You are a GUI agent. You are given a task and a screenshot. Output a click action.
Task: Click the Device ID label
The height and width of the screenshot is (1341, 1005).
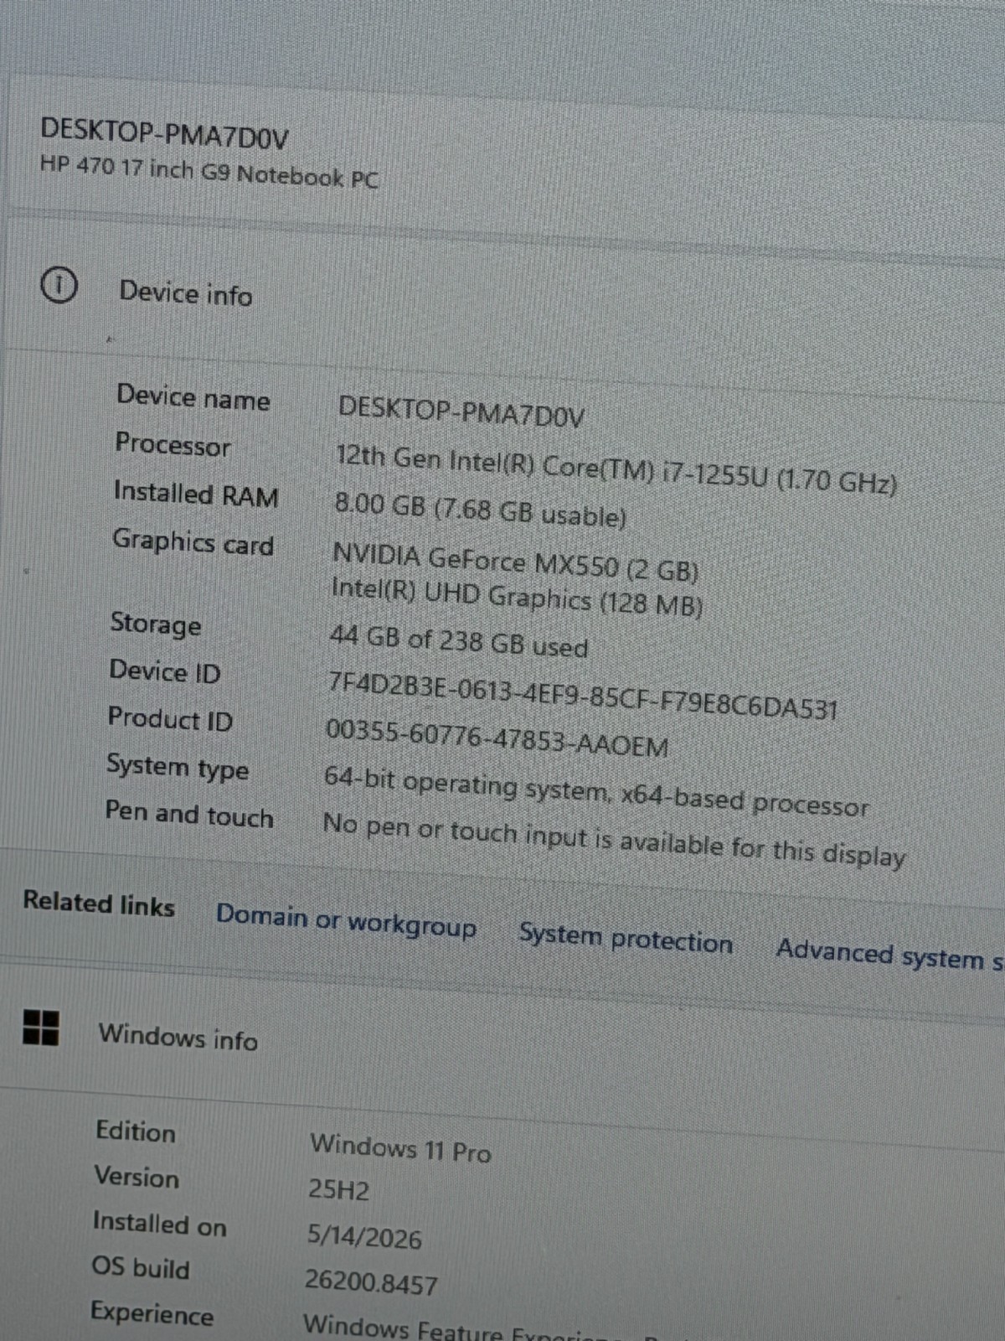(x=165, y=671)
